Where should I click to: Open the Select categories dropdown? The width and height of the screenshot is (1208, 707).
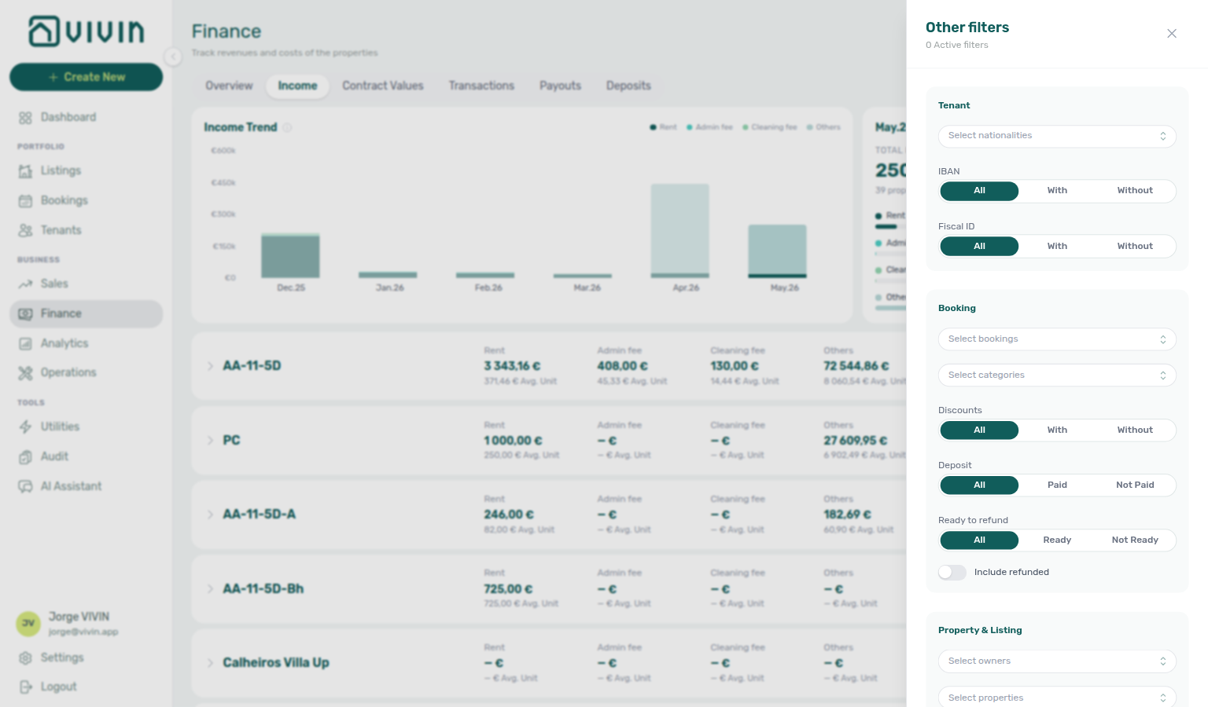click(1057, 375)
